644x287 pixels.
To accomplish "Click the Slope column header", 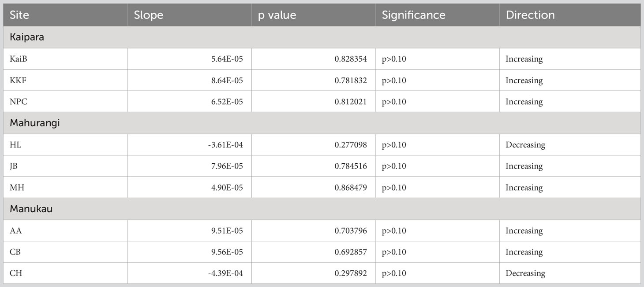I will (x=189, y=15).
